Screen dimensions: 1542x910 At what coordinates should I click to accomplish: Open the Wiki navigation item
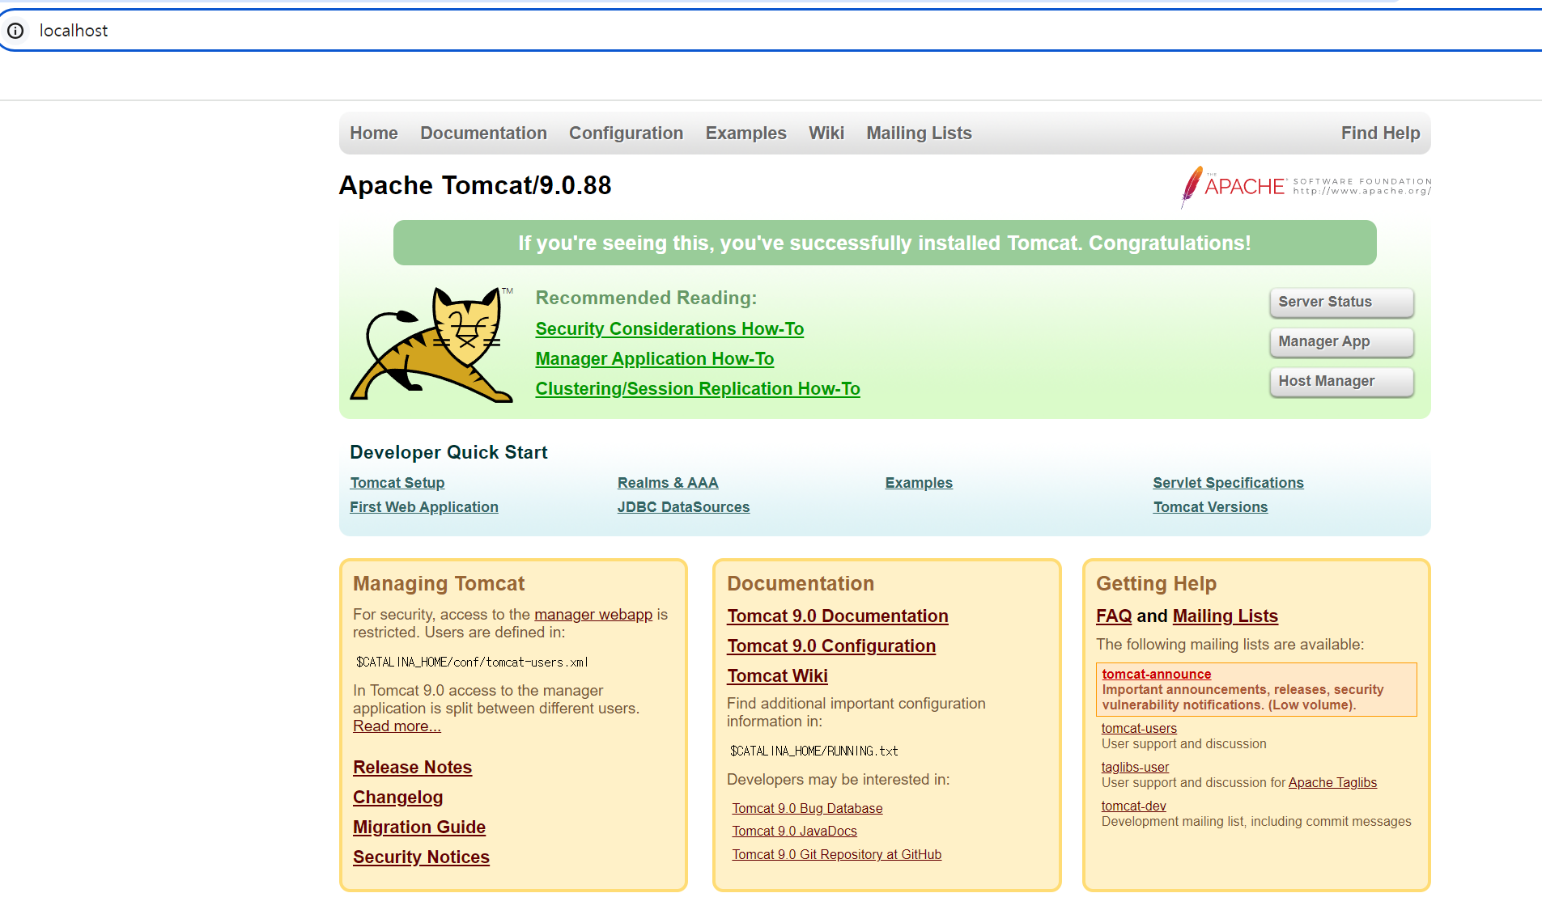[826, 133]
